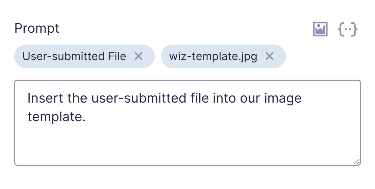Open the curly braces variable icon
Screen dimensions: 375x189
(x=348, y=29)
